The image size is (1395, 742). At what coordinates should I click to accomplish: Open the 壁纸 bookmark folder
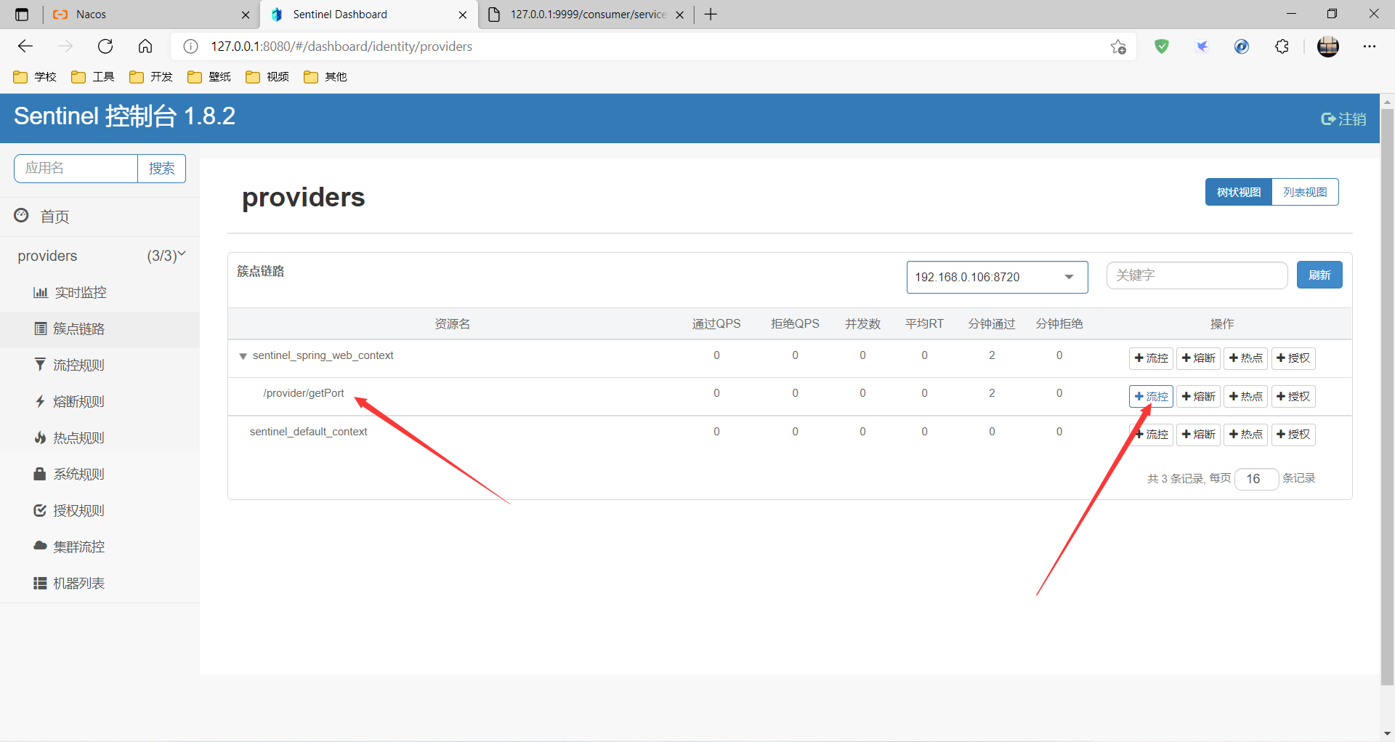209,77
